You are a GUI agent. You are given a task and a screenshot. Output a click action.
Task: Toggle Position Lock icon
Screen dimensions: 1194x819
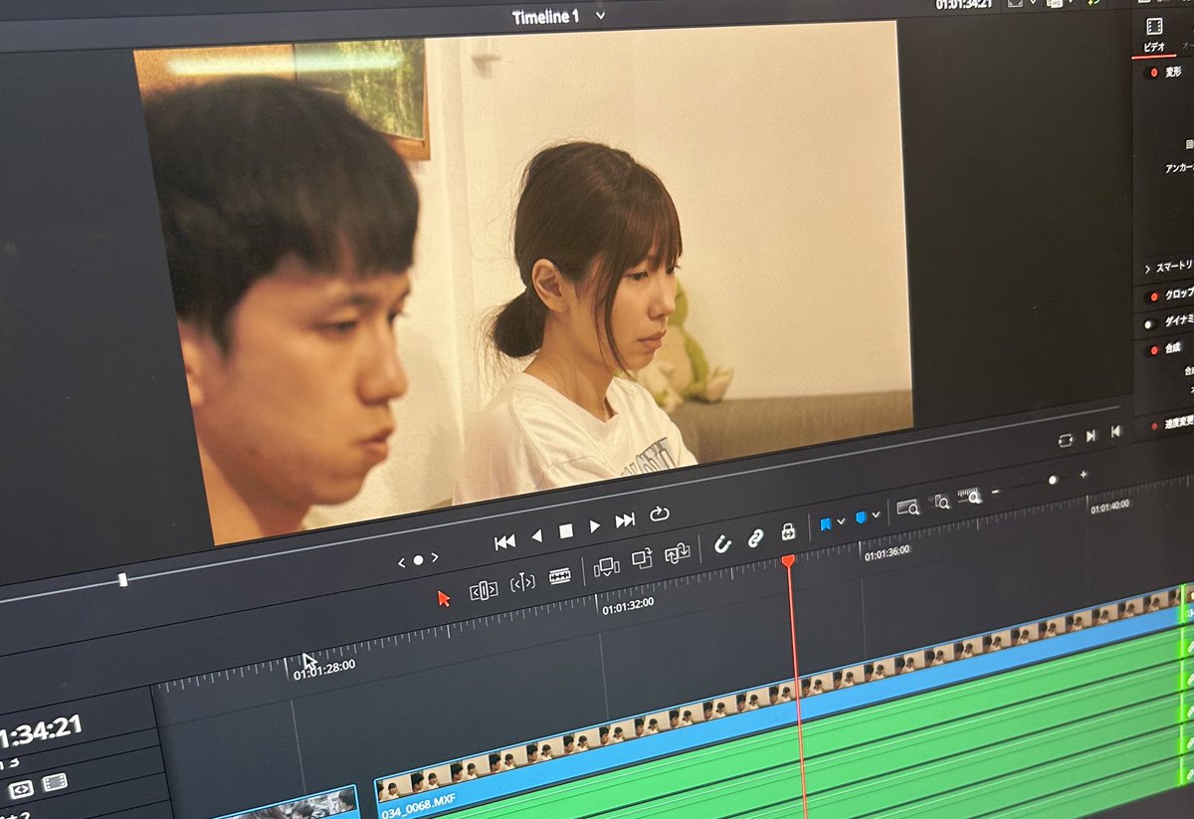[788, 531]
